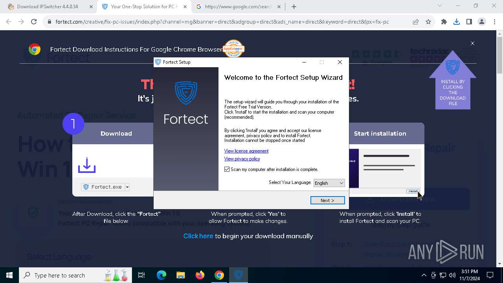
Task: Minimize the Fortect Setup window
Action: tap(304, 62)
